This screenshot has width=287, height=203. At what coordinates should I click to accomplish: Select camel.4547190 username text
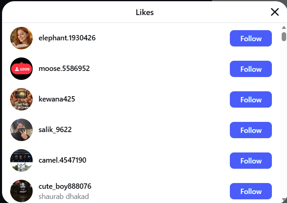(x=62, y=160)
